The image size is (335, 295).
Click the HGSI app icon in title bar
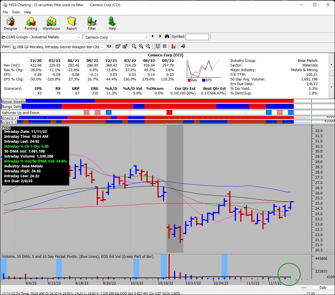5,5
